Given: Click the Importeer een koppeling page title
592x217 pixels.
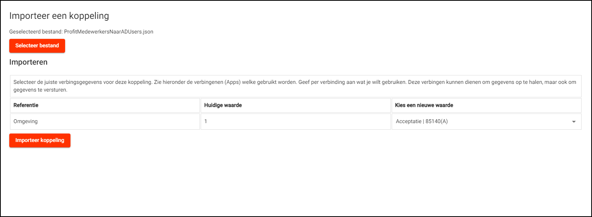Looking at the screenshot, I should click(x=59, y=16).
